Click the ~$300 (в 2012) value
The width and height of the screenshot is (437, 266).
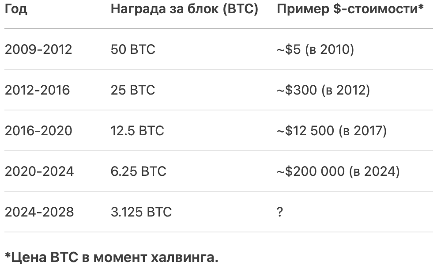[x=323, y=90]
